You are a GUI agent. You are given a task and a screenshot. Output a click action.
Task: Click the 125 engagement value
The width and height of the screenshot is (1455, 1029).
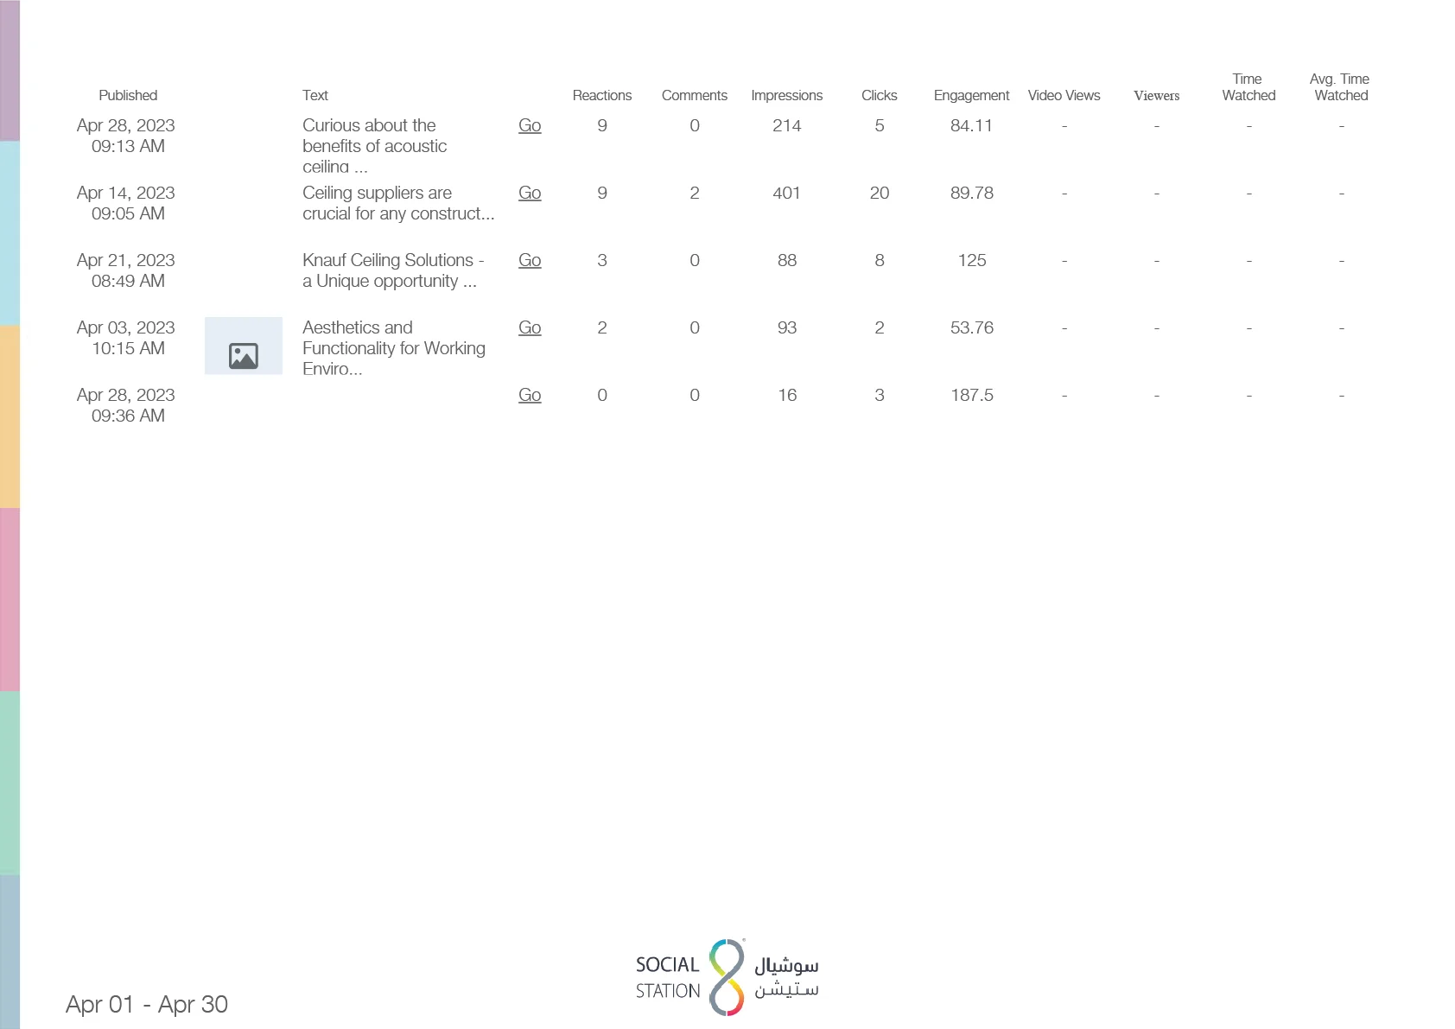[x=972, y=260]
